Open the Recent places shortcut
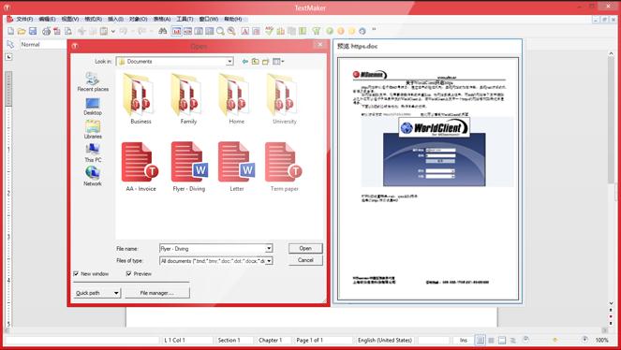621x350 pixels. (x=93, y=81)
